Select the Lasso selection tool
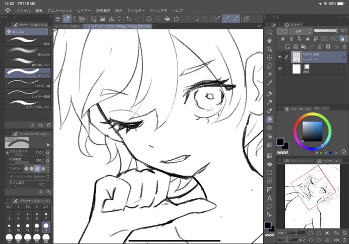Image resolution: width=349 pixels, height=244 pixels. [x=269, y=66]
